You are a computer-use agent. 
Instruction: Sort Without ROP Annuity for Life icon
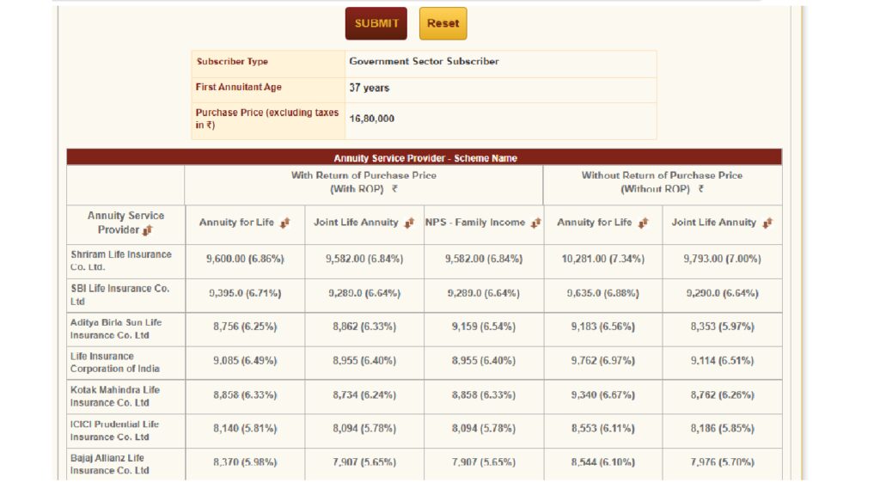pos(643,223)
